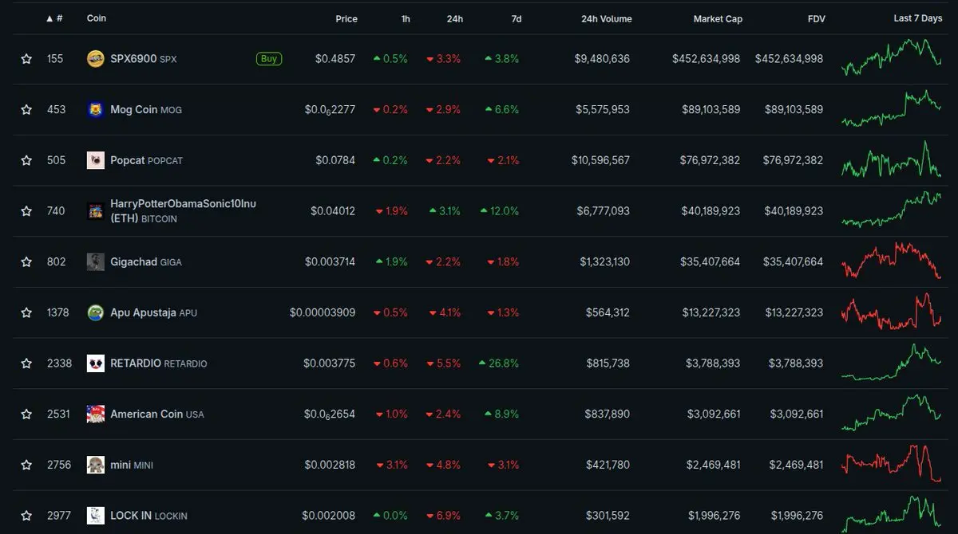This screenshot has height=534, width=958.
Task: Sort by 24h change header
Action: click(x=455, y=18)
